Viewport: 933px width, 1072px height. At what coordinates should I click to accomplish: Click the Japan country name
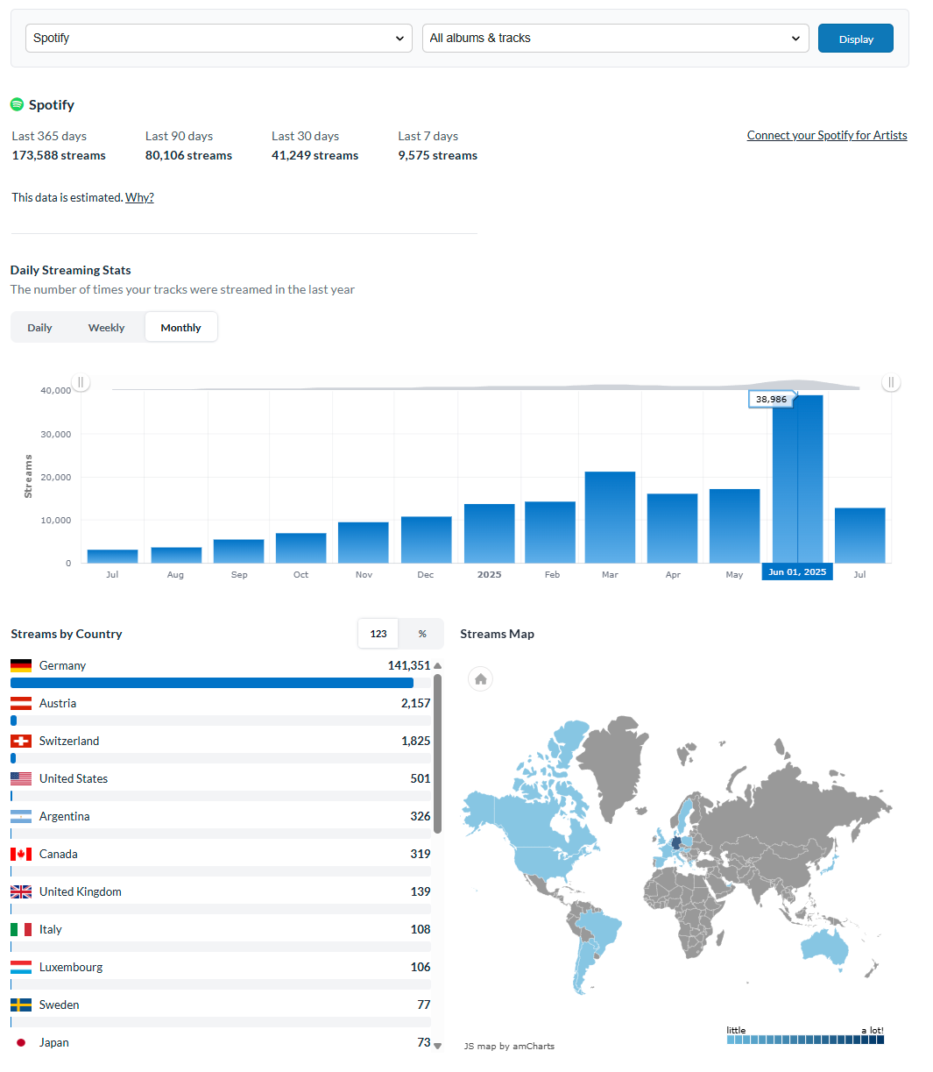click(54, 1042)
